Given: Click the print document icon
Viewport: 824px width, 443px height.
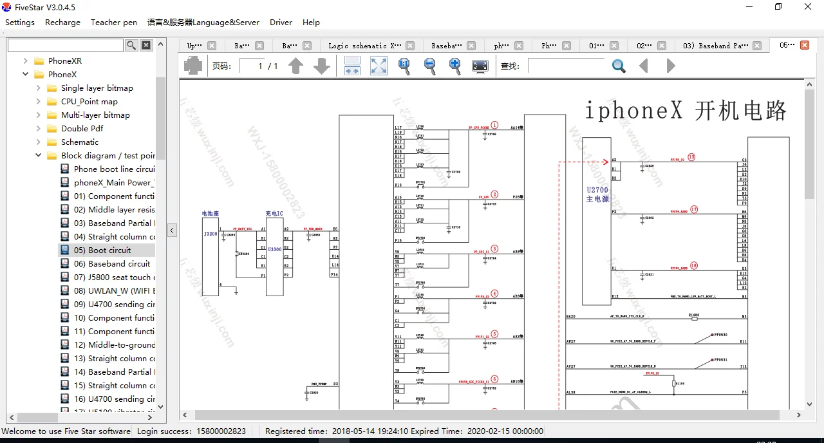Looking at the screenshot, I should [193, 66].
